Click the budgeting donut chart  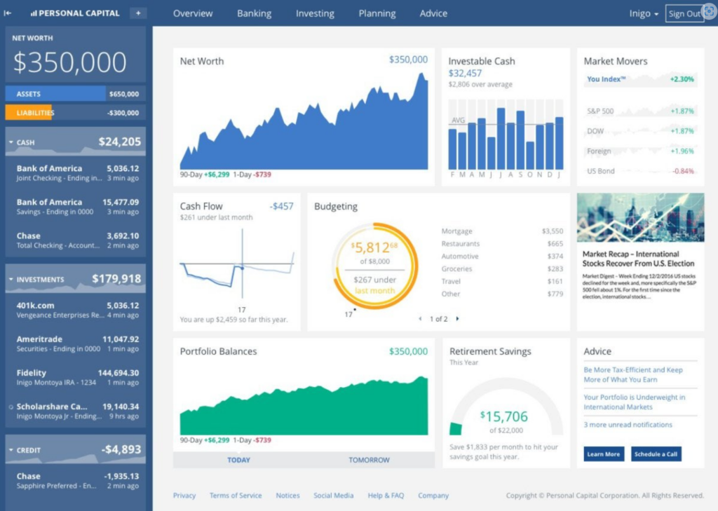(375, 266)
